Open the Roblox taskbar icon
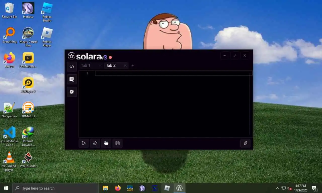 [x=167, y=188]
